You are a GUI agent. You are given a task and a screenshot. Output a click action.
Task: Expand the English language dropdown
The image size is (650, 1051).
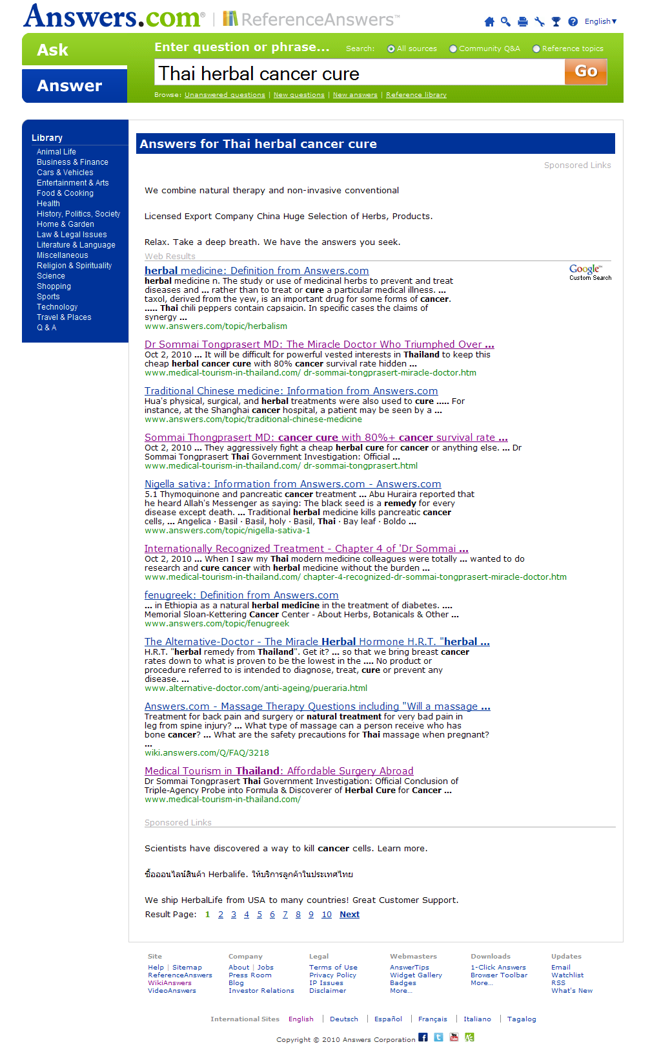600,21
